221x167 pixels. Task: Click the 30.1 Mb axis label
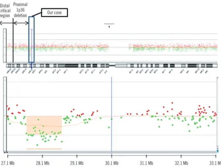pos(112,163)
